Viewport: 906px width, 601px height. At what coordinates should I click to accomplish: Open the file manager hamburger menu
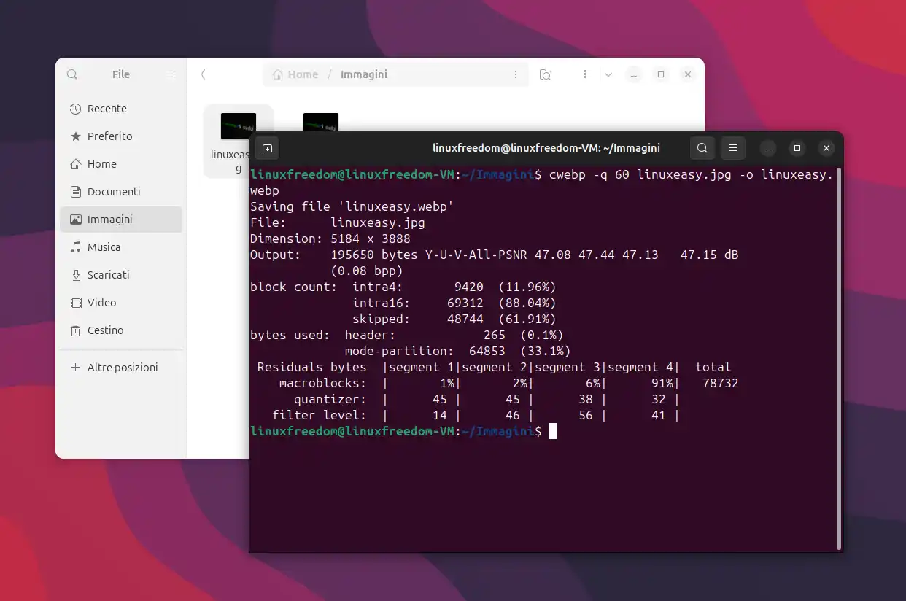pyautogui.click(x=170, y=74)
